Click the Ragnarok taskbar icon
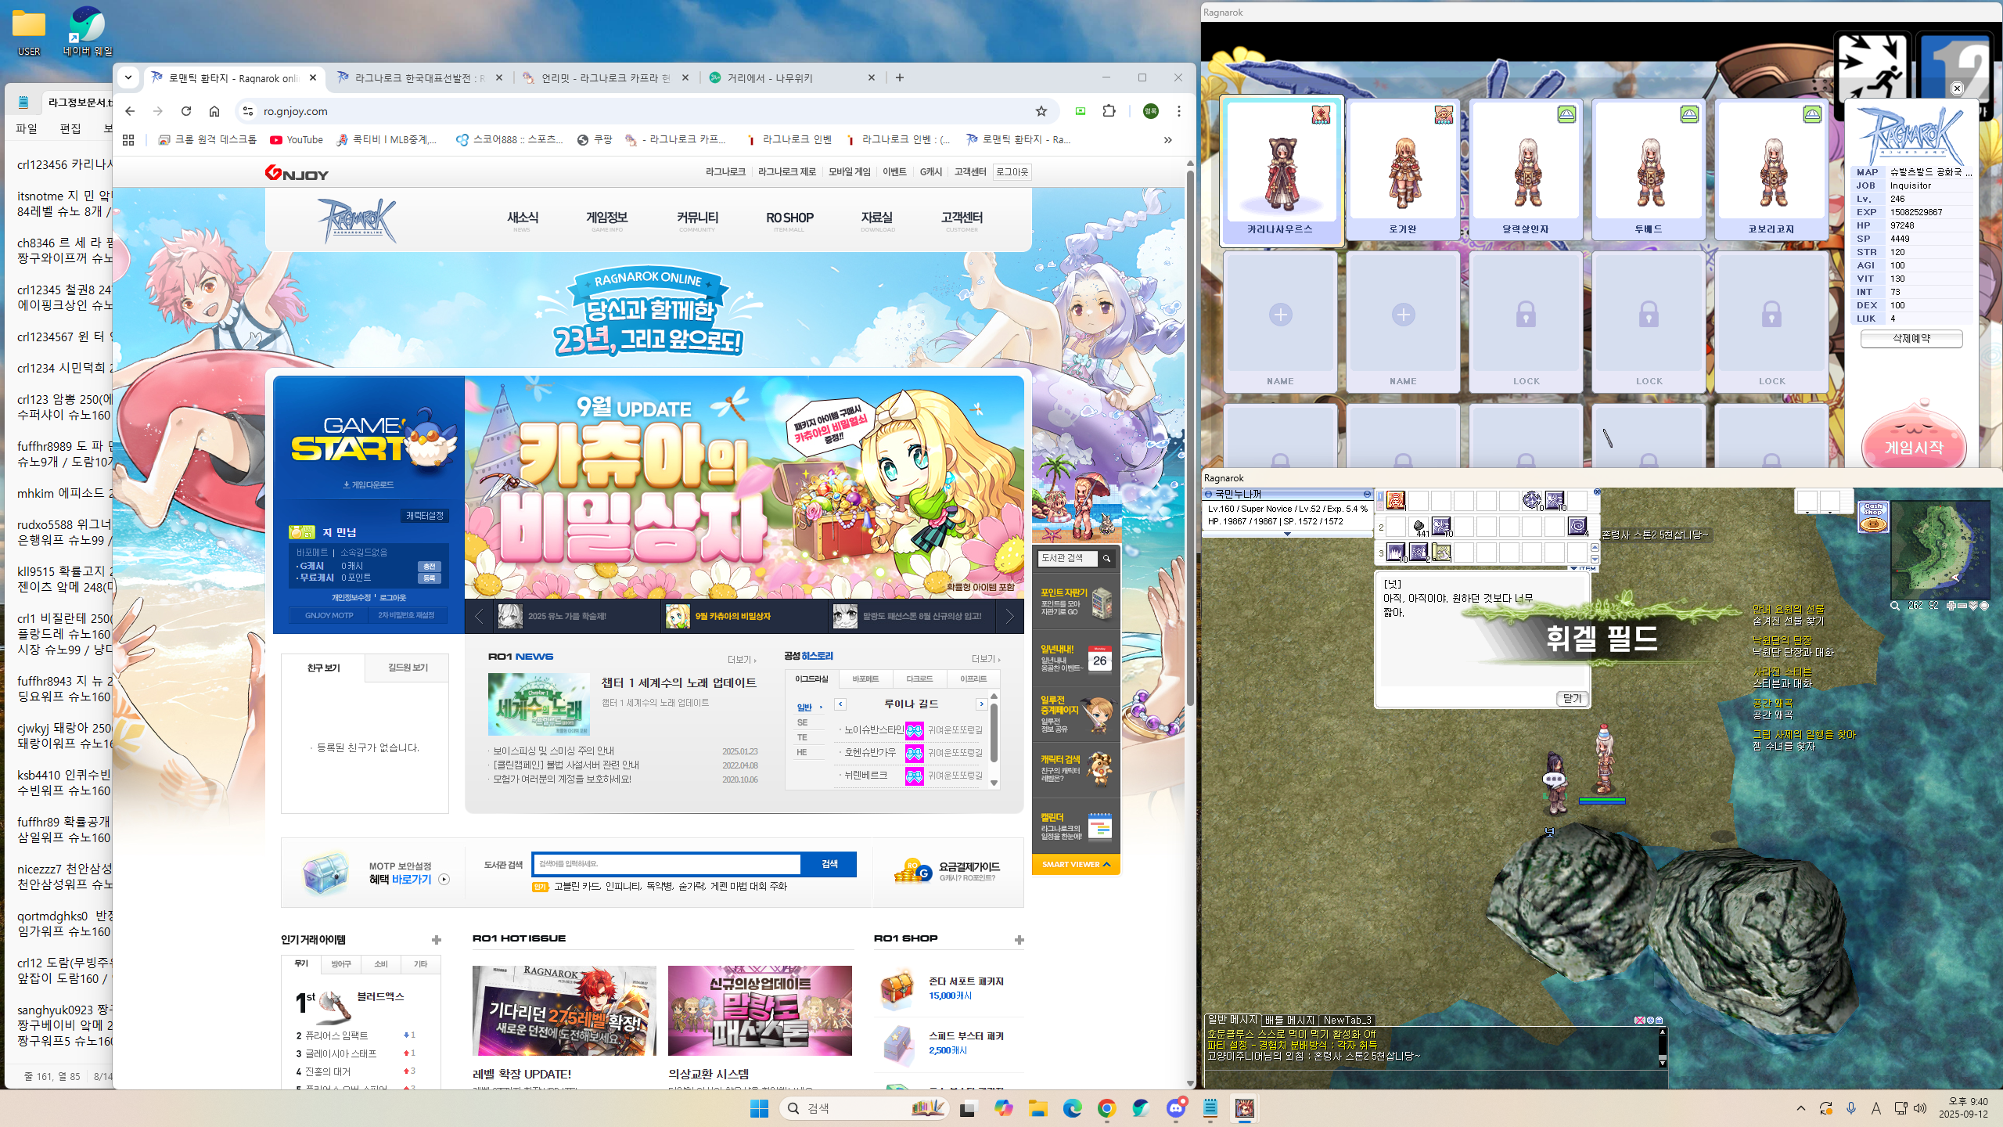The height and width of the screenshot is (1127, 2003). pos(1245,1108)
